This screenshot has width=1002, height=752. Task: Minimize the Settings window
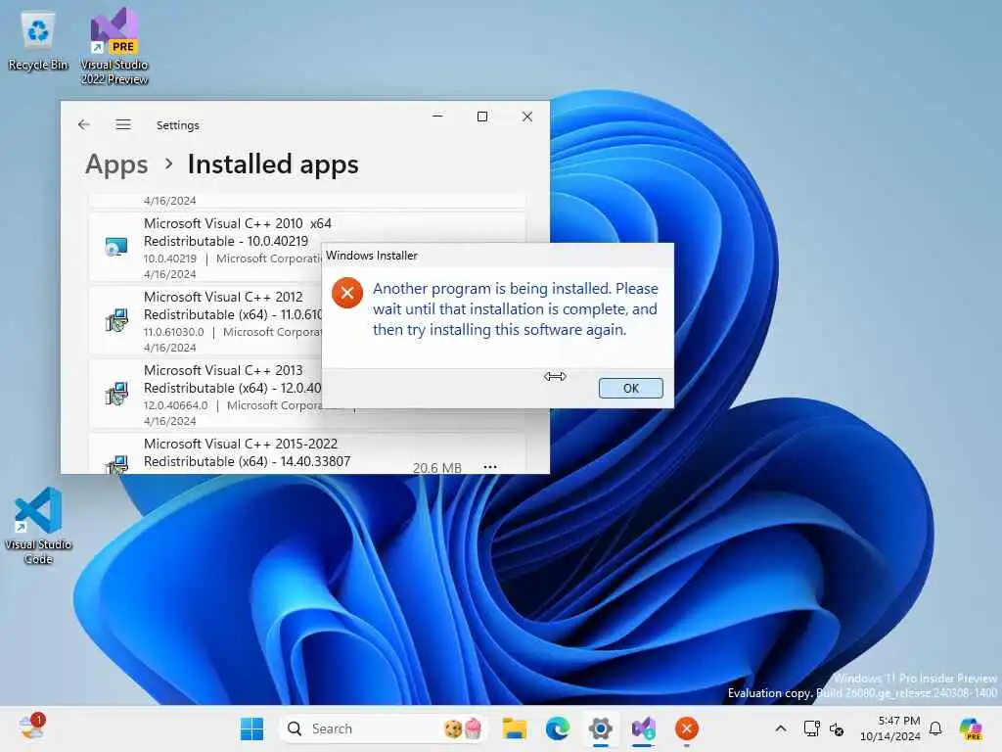pyautogui.click(x=437, y=117)
